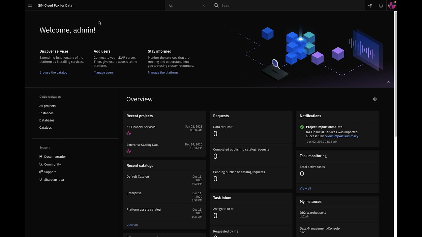Viewport: 422px width, 237px height.
Task: Open the Enterprise Catalog Data project
Action: [142, 145]
